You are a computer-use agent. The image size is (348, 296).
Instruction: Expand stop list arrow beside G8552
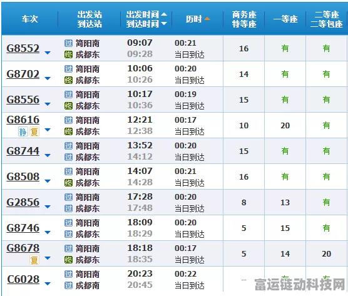(x=48, y=53)
